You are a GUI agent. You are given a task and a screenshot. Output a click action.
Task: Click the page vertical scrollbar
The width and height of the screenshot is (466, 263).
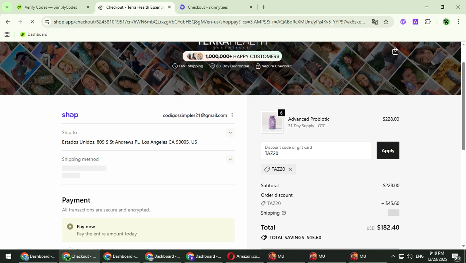click(463, 106)
